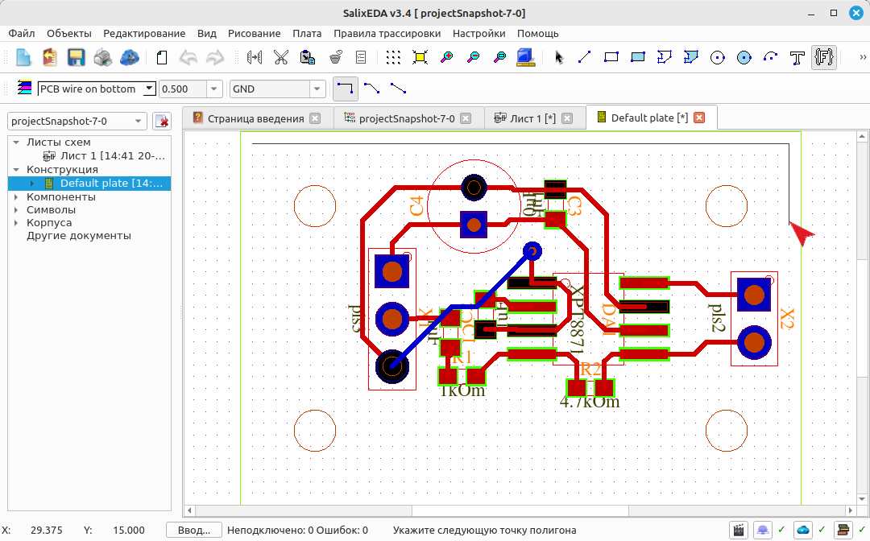870x541 pixels.
Task: Click the mortar and pestle icon
Action: coord(334,57)
